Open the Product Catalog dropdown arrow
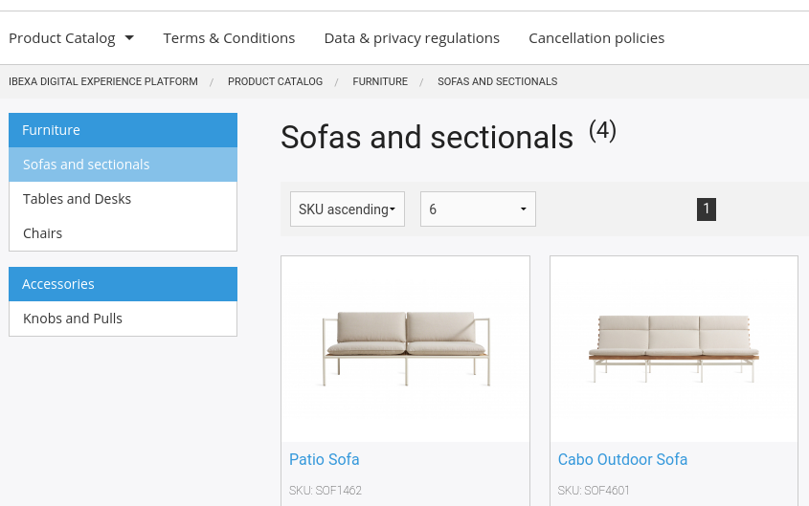809x506 pixels. [x=129, y=38]
